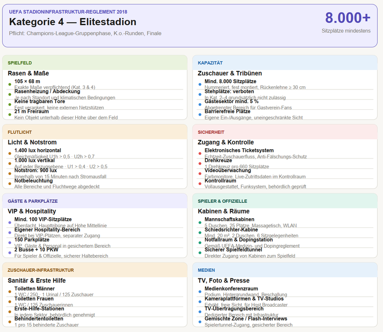The width and height of the screenshot is (383, 332).
Task: Click the SPIELFELD card header
Action: tap(95, 63)
